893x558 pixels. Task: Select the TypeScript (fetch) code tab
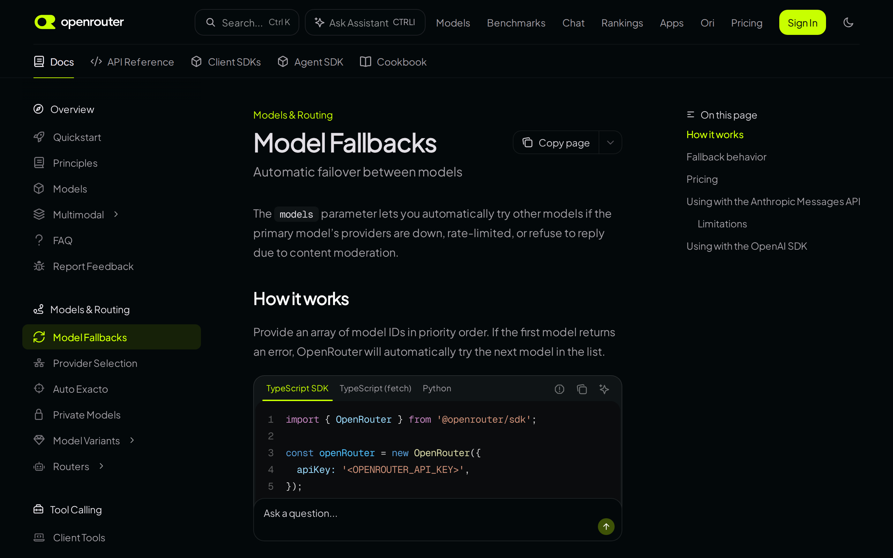[375, 388]
